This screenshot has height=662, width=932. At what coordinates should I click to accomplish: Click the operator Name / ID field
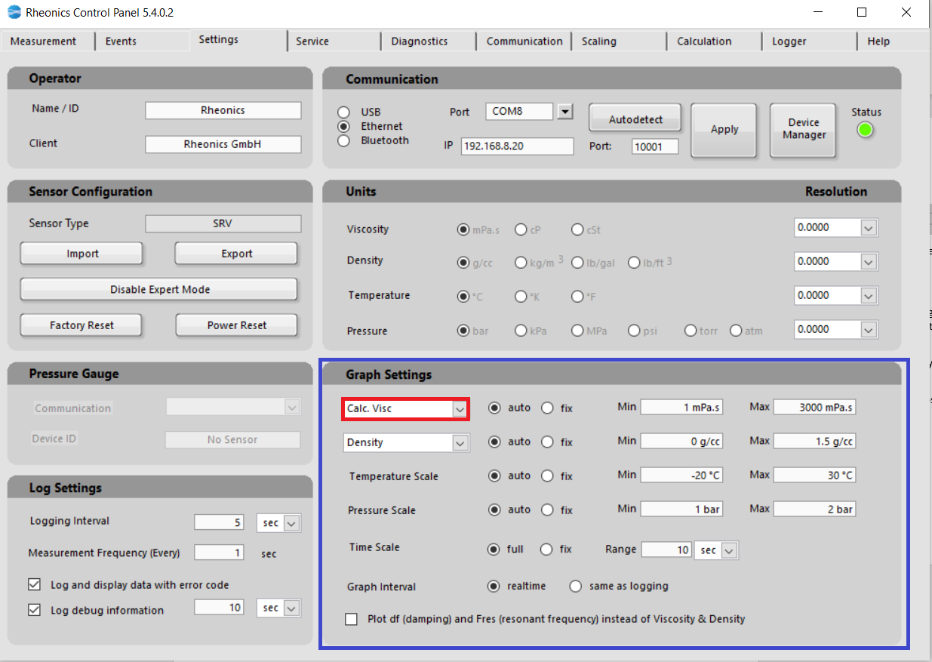(223, 110)
